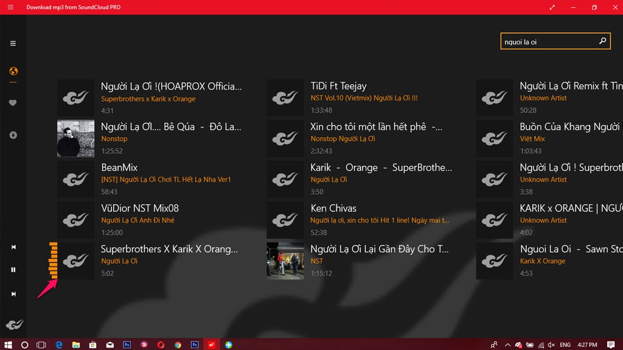Image resolution: width=623 pixels, height=350 pixels.
Task: Skip to next track
Action: 13,294
